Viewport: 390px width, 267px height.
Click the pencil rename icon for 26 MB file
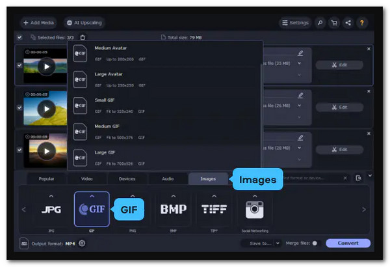[x=300, y=95]
